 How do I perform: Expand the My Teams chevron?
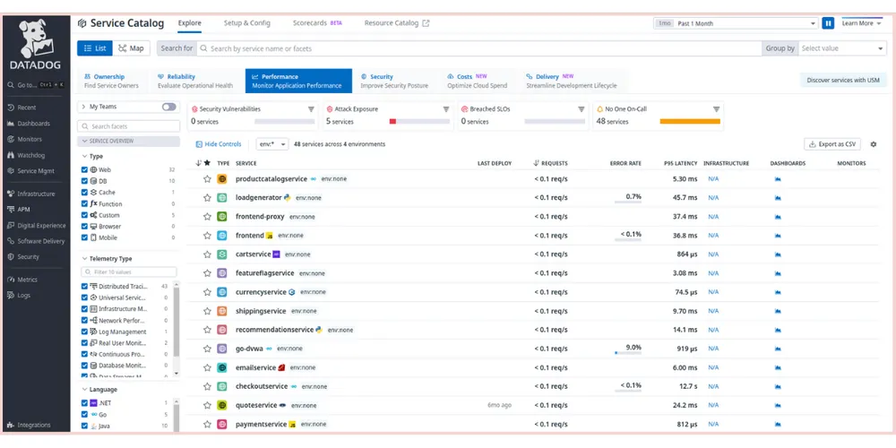tap(84, 107)
